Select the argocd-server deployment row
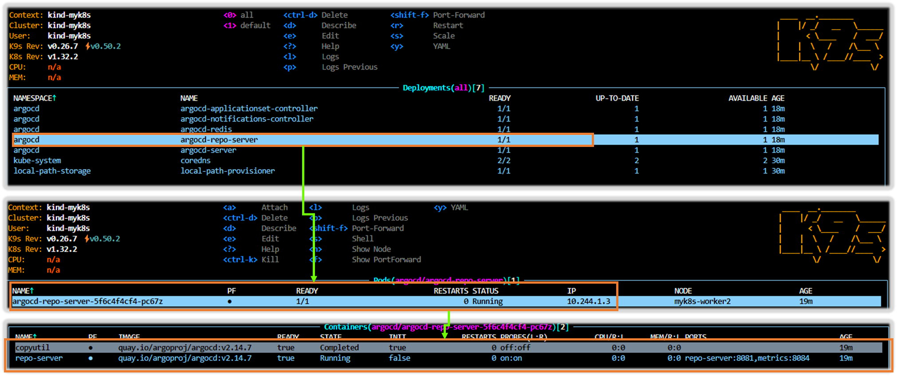This screenshot has width=897, height=376. coord(446,150)
